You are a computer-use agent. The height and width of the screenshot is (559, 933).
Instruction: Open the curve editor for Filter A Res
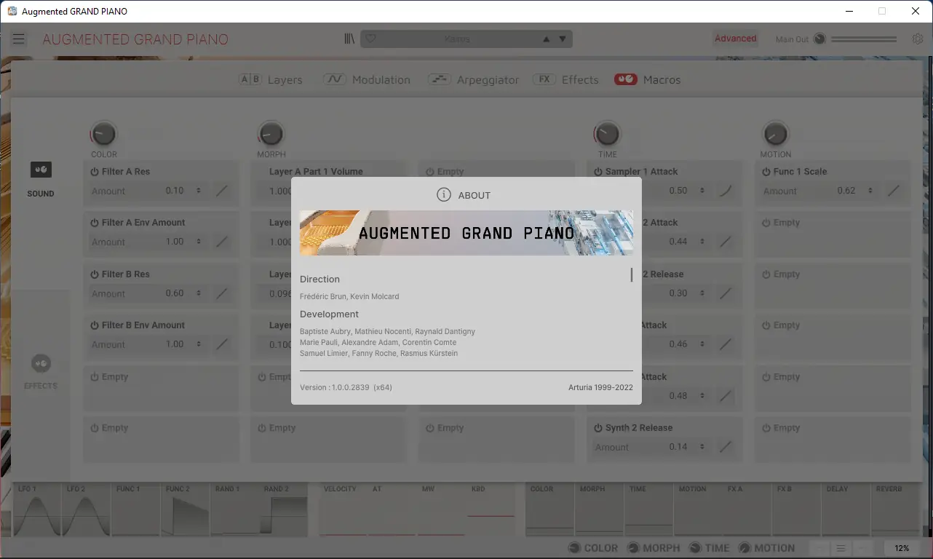[x=222, y=191]
